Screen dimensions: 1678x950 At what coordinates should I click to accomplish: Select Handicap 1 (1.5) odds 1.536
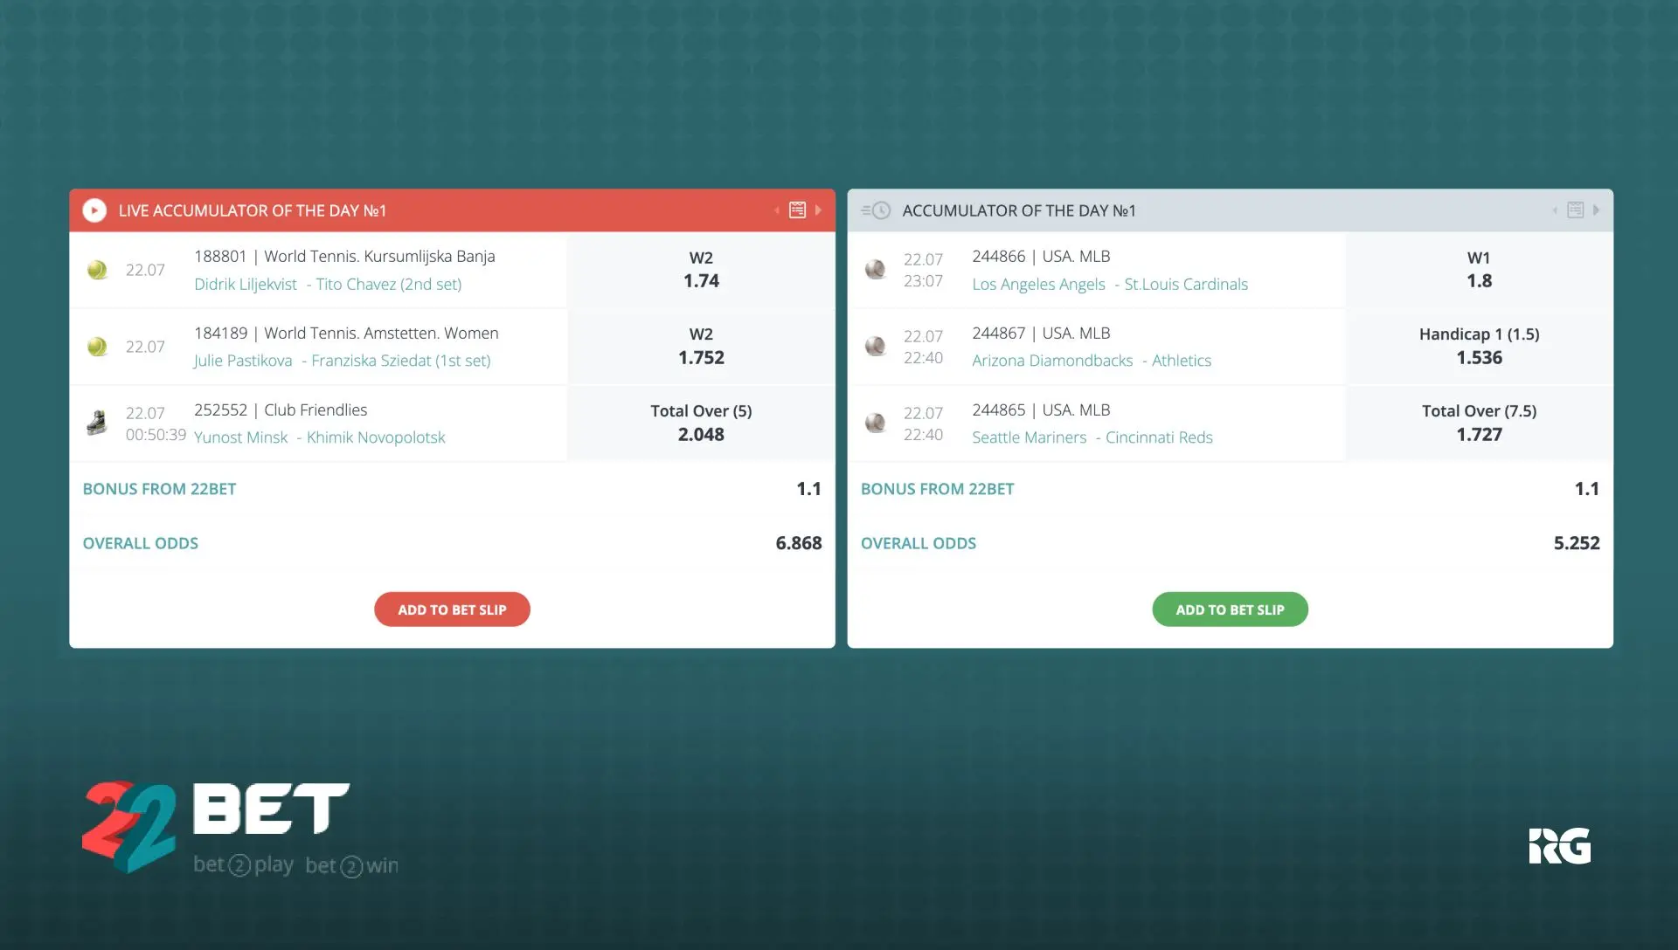pos(1479,347)
